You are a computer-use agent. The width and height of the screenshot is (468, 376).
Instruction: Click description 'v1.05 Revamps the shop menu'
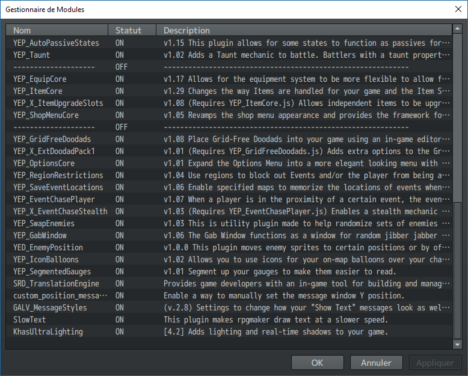[307, 115]
